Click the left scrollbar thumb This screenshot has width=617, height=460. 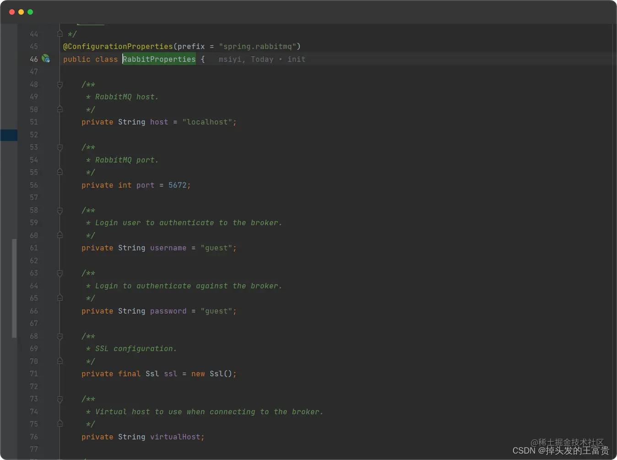point(14,288)
